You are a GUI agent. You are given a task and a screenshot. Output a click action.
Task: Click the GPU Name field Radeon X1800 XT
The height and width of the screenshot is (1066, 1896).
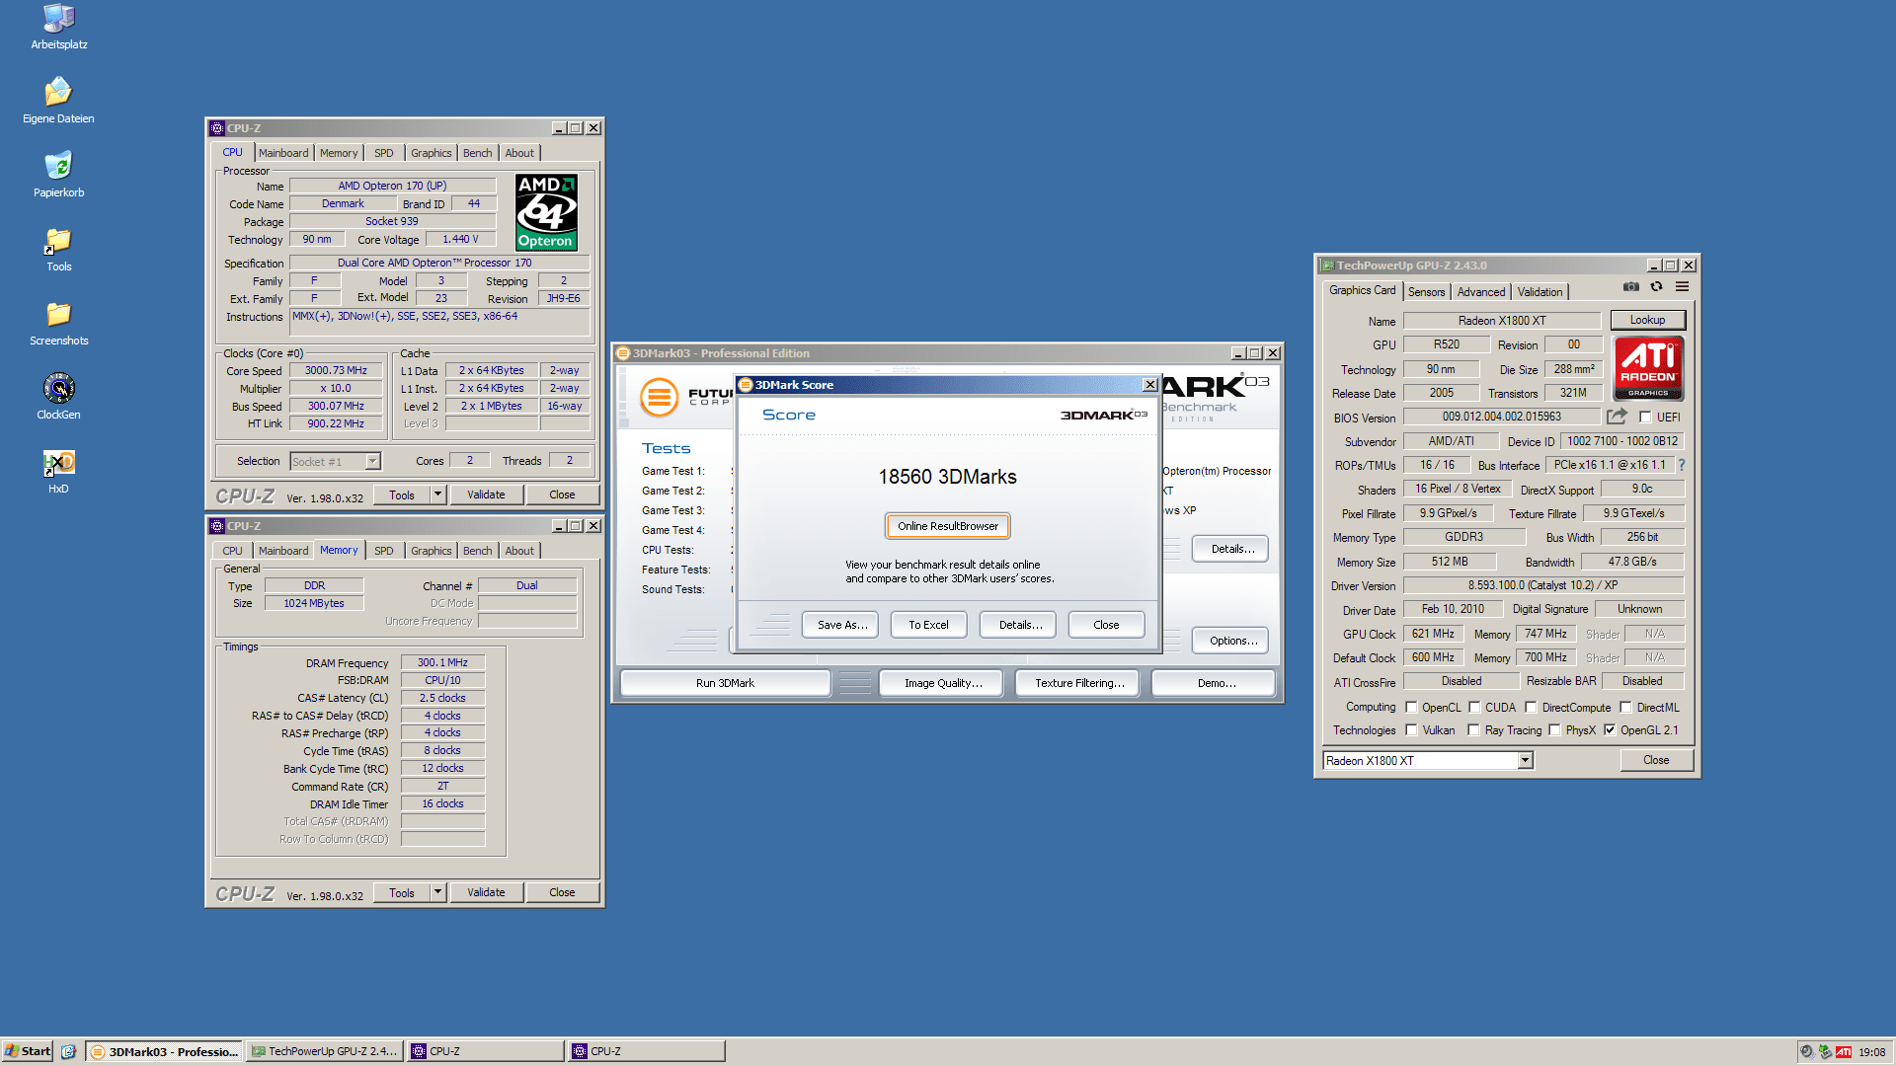click(1501, 321)
